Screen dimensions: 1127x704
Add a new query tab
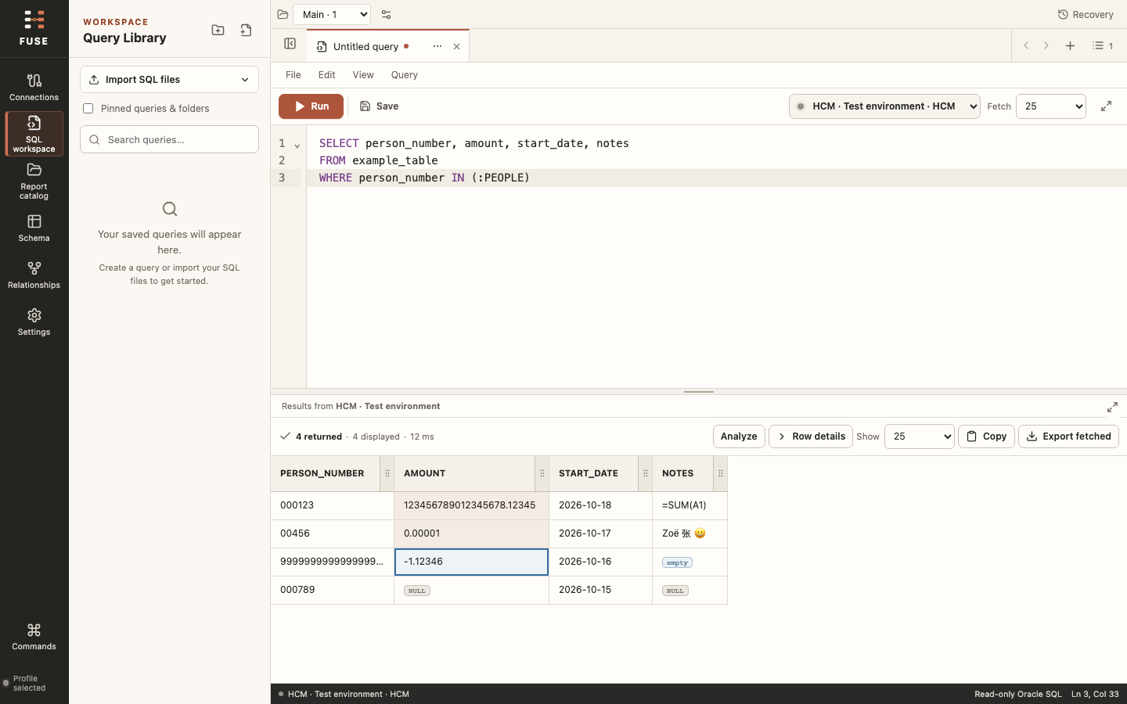pyautogui.click(x=1070, y=45)
